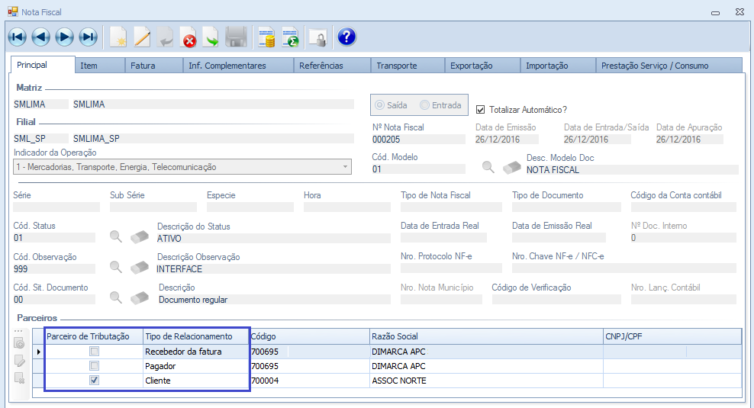754x408 pixels.
Task: Click the Nº Nota Fiscal field
Action: click(x=417, y=140)
